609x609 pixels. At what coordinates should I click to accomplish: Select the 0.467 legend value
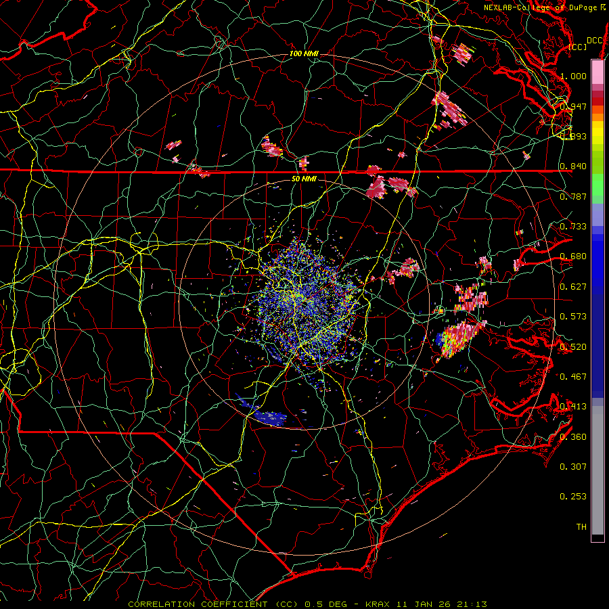pos(573,376)
